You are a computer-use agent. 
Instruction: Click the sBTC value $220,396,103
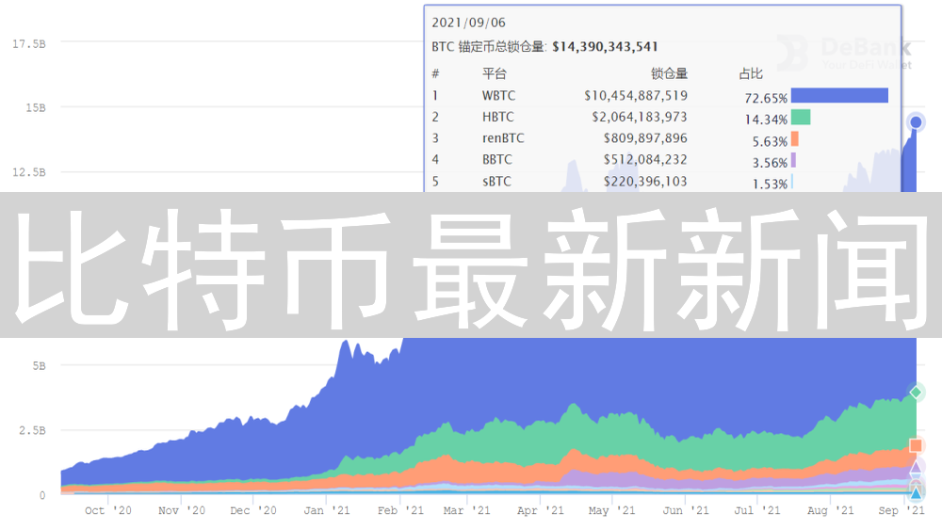(x=645, y=182)
